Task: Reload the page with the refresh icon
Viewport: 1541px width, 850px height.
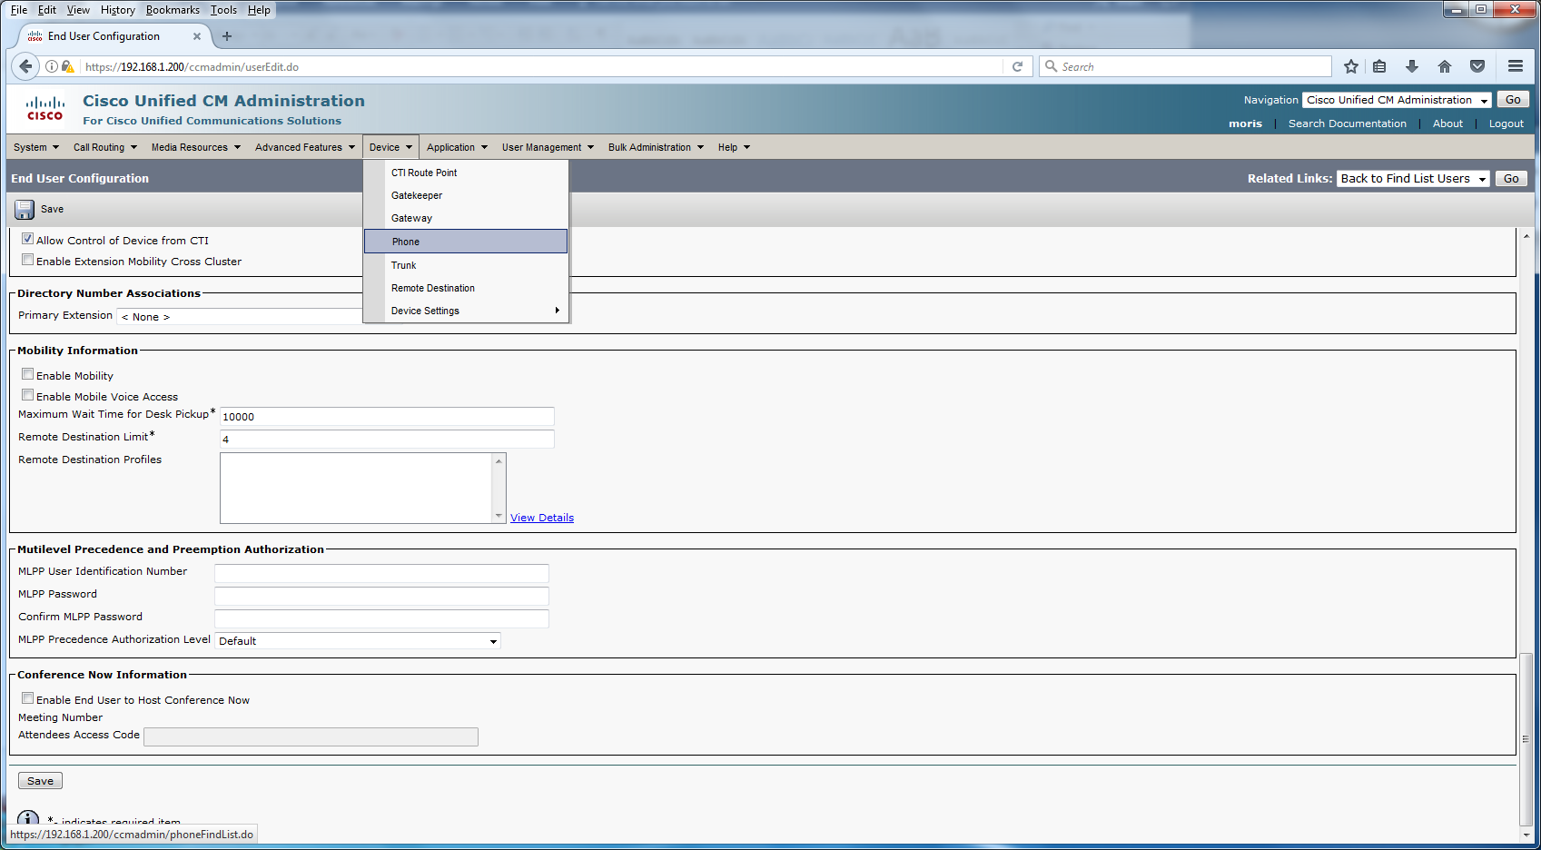Action: click(1017, 66)
